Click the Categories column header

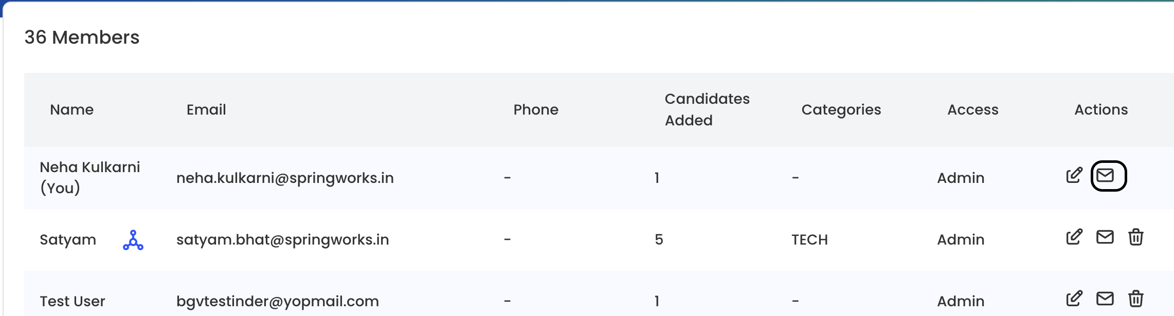pos(841,109)
